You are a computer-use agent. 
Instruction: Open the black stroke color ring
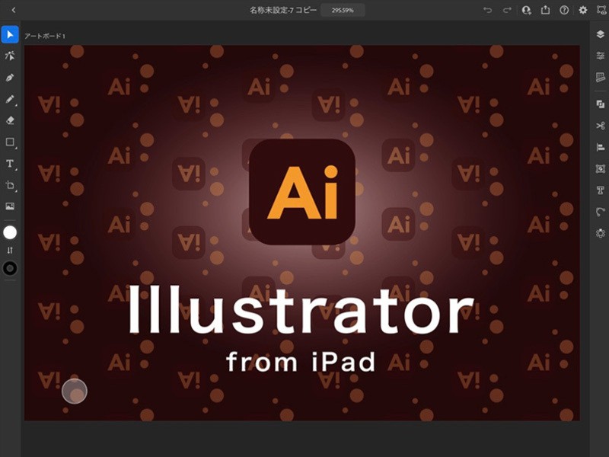click(10, 268)
